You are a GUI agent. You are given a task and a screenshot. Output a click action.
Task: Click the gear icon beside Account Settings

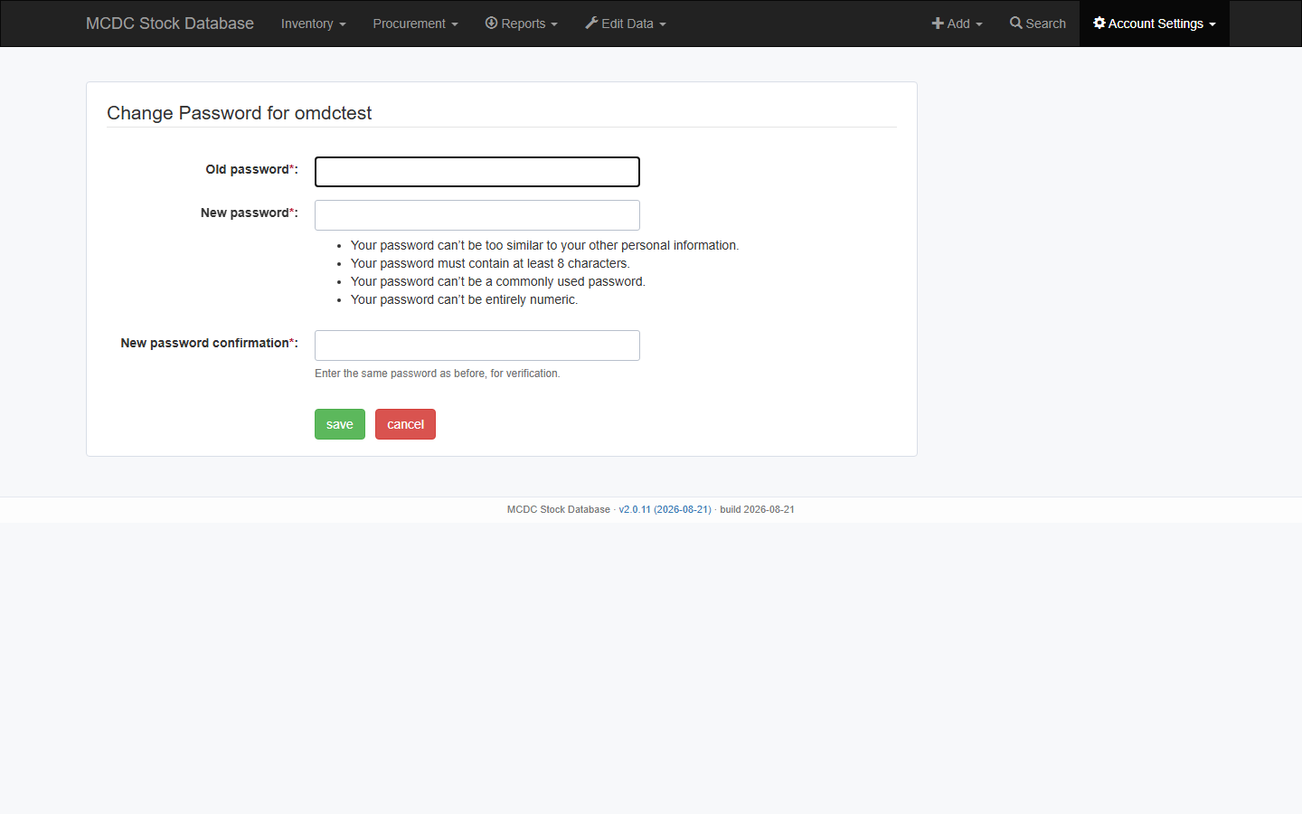point(1099,23)
